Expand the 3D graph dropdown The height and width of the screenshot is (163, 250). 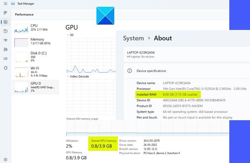click(68, 35)
